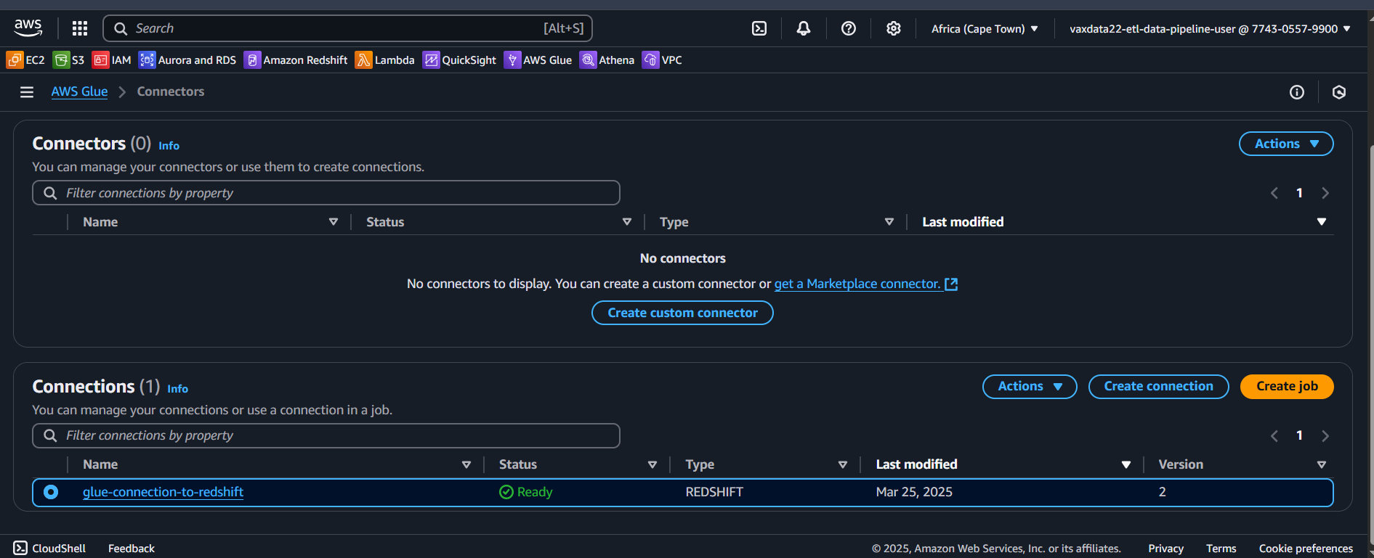The image size is (1374, 558).
Task: Open Cookie preferences in footer
Action: 1306,549
